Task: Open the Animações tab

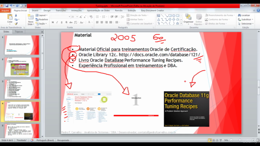Action: (x=76, y=11)
